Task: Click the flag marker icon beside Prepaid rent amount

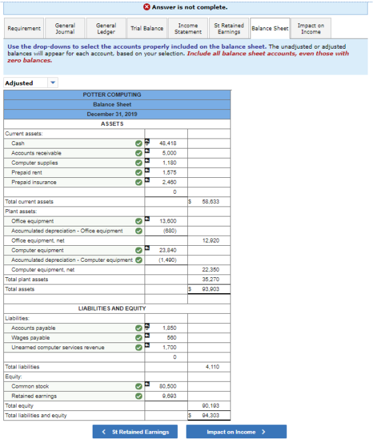Action: (x=147, y=170)
